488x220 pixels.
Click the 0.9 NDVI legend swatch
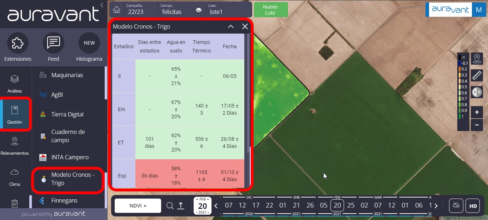459,110
